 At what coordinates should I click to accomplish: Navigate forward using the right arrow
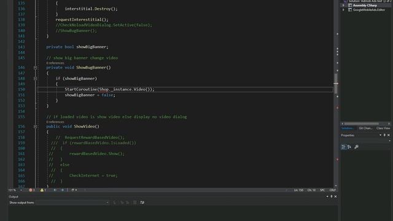(62, 190)
